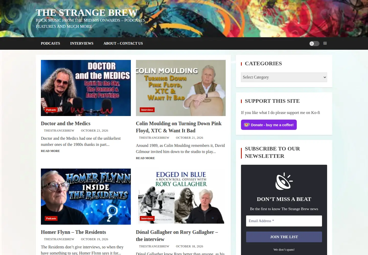The height and width of the screenshot is (255, 368).
Task: Open Colin Moulding article thumbnail
Action: pyautogui.click(x=181, y=88)
